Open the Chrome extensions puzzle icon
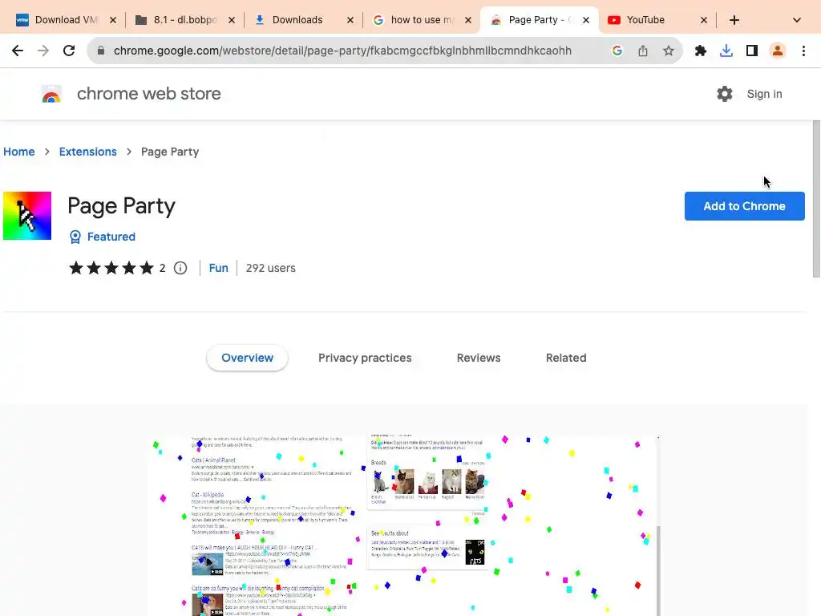 [x=701, y=51]
